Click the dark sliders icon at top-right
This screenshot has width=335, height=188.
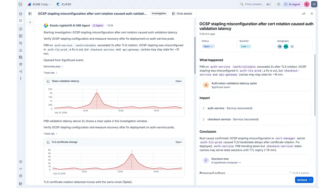click(314, 4)
